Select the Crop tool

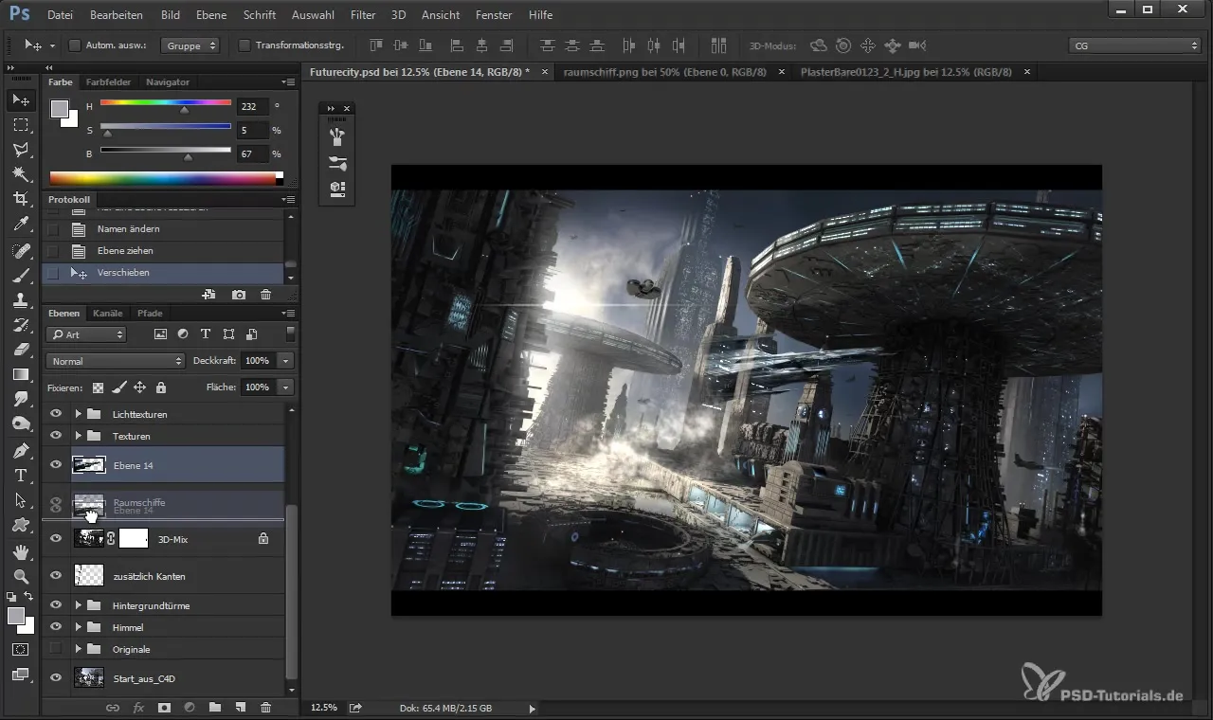(21, 199)
